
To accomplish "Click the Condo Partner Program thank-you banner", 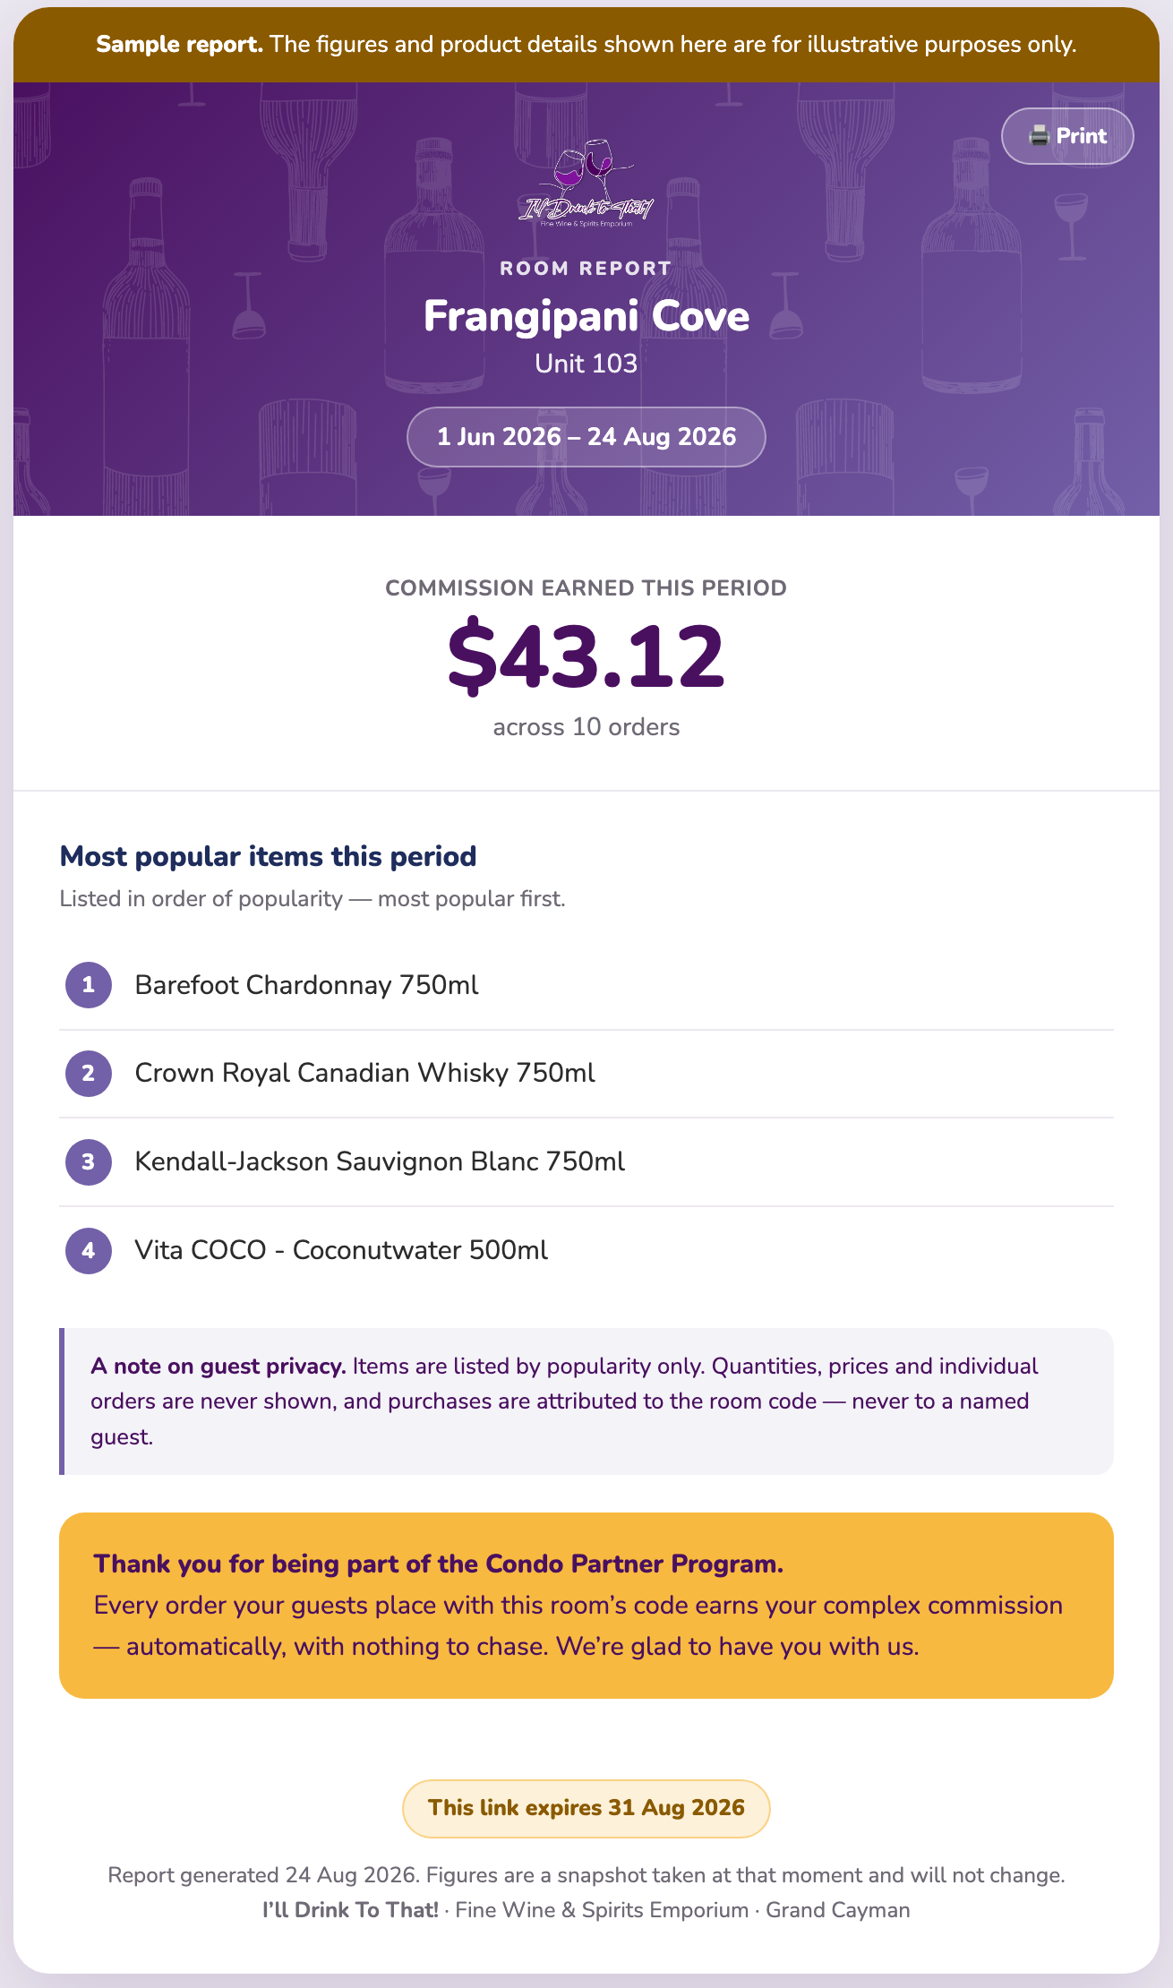I will (586, 1606).
